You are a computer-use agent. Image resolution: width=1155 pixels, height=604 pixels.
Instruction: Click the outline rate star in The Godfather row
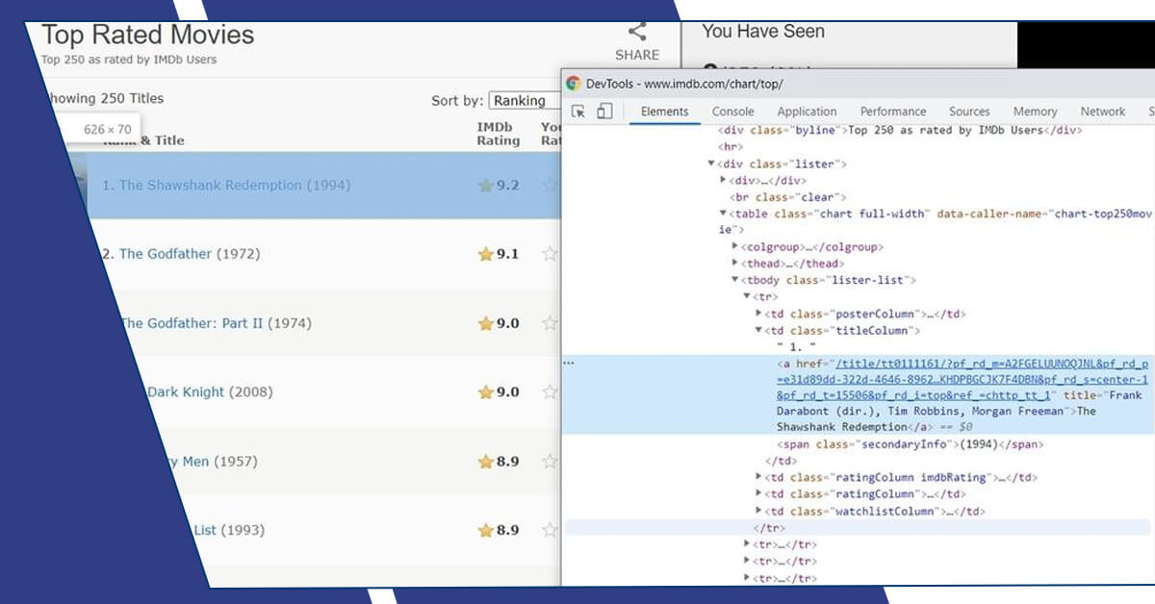click(x=550, y=254)
